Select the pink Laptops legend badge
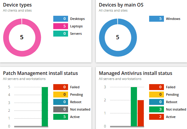This screenshot has height=129, width=187. click(x=61, y=26)
